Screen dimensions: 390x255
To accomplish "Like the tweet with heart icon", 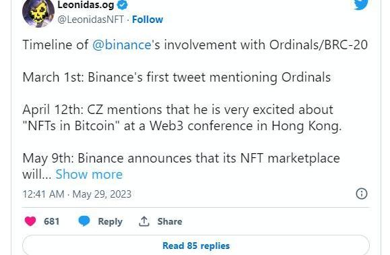I will pyautogui.click(x=30, y=221).
